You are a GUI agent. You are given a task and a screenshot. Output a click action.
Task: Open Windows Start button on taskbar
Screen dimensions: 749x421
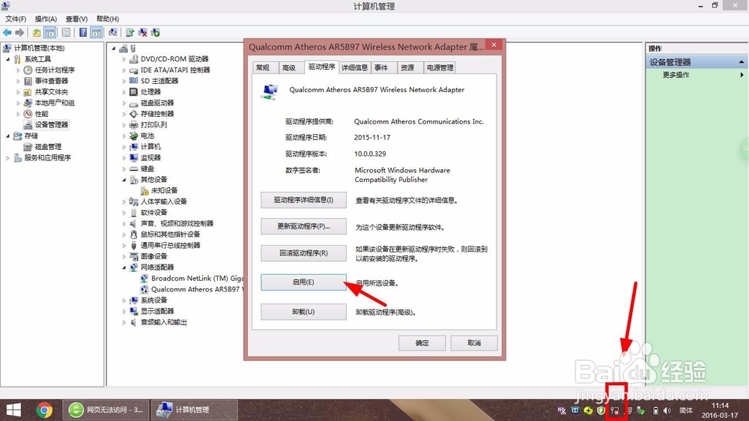point(13,410)
